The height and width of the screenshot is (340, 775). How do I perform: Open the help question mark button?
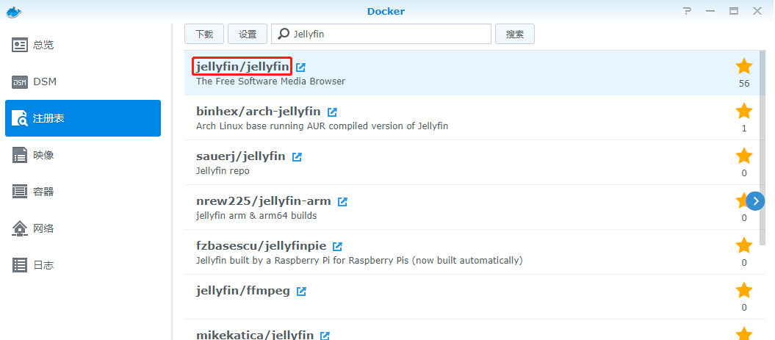[687, 11]
